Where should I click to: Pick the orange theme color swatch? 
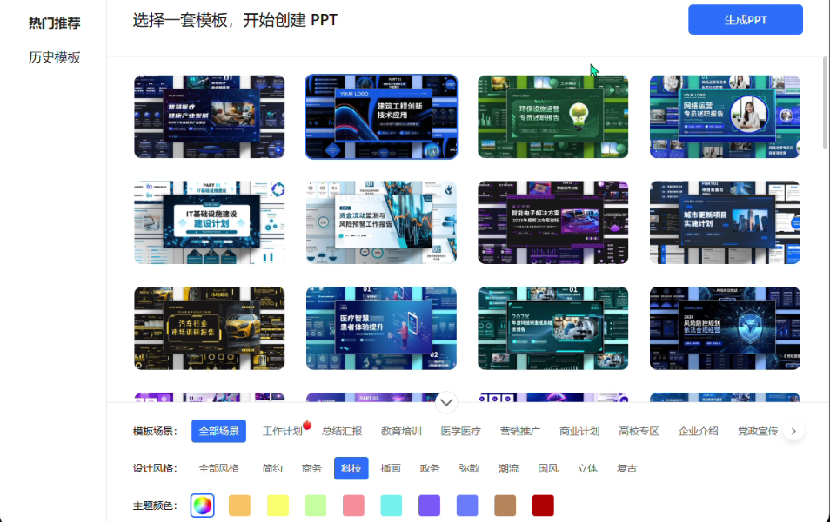(x=240, y=505)
